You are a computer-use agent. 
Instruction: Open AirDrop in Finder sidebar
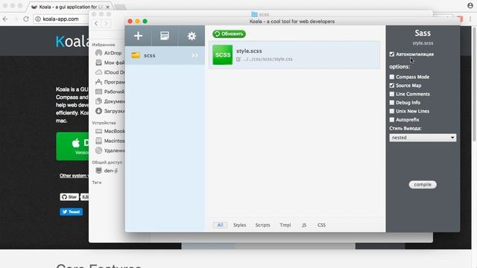[x=109, y=53]
